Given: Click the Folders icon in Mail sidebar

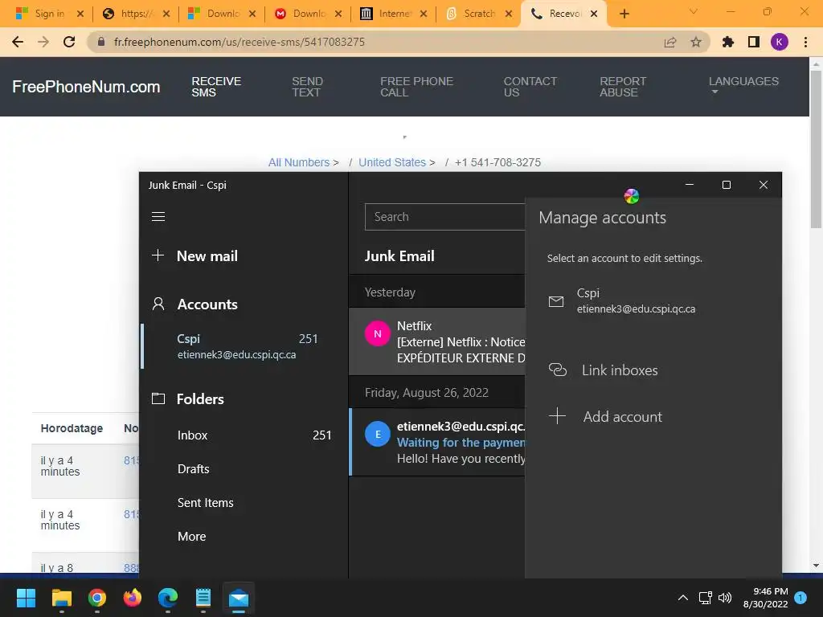Looking at the screenshot, I should [158, 398].
